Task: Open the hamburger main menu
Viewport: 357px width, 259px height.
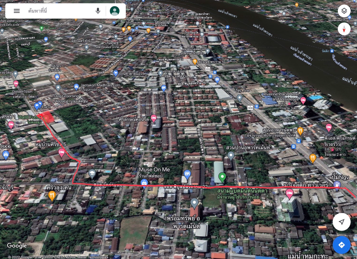Action: [x=17, y=11]
